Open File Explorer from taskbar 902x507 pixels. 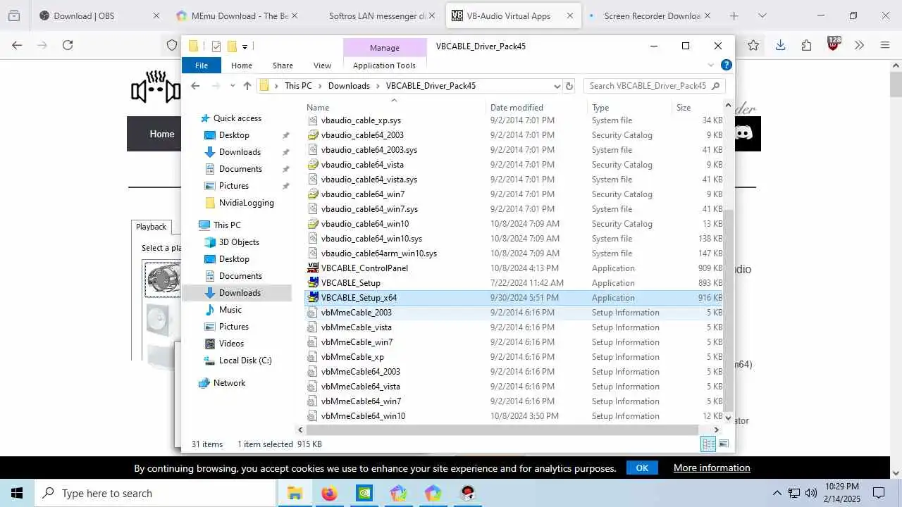[x=295, y=493]
